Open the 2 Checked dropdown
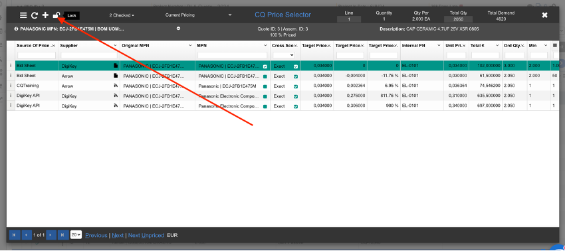565x251 pixels. [x=122, y=15]
